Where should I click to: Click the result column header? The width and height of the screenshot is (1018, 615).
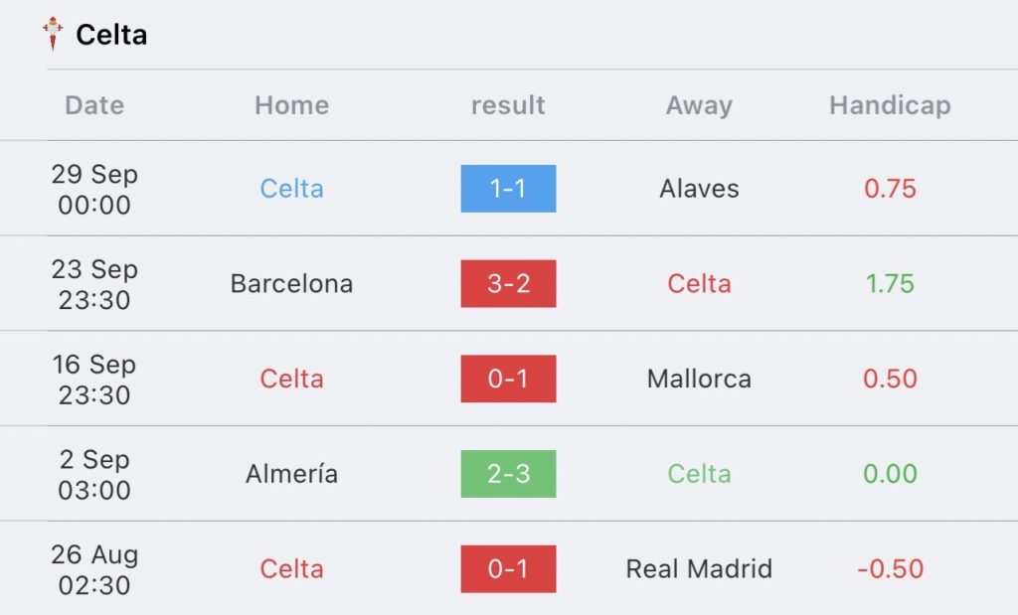coord(508,105)
